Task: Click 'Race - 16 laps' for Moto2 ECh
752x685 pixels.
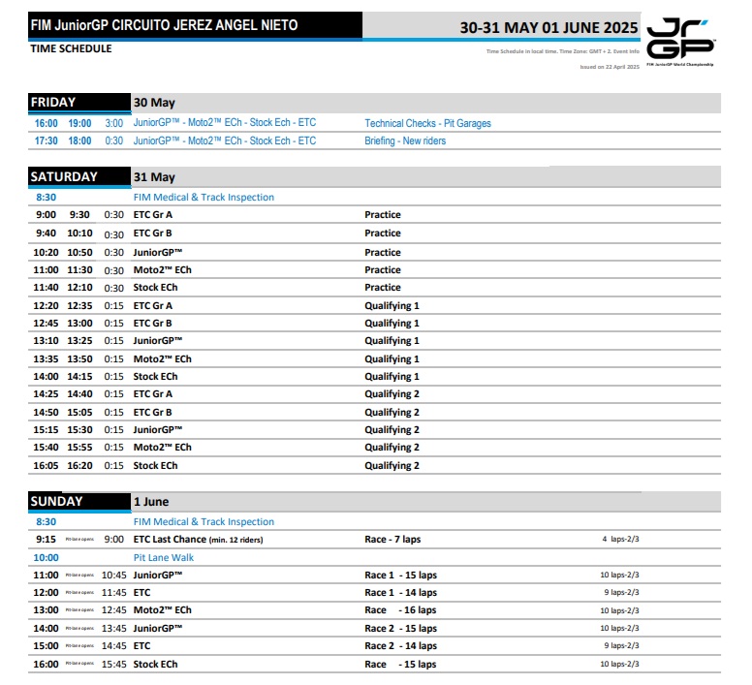Action: (x=400, y=610)
